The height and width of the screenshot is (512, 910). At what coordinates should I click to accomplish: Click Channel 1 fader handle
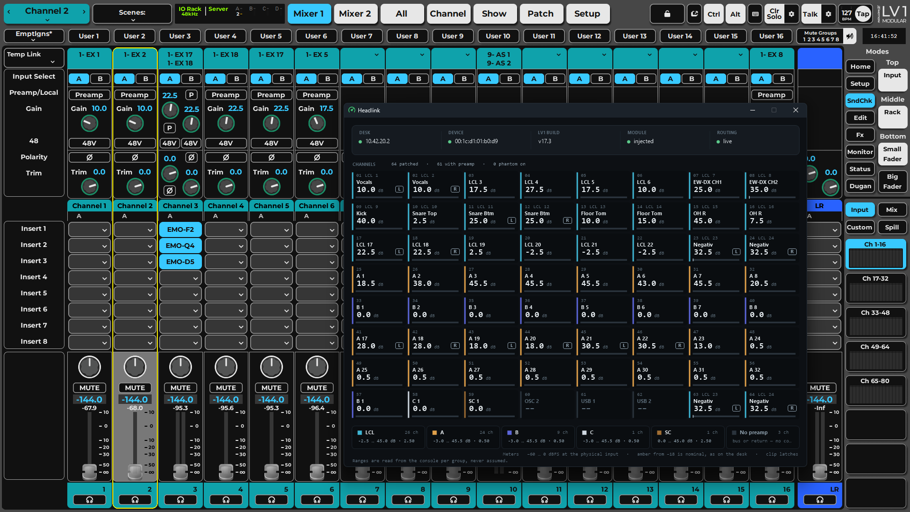[90, 471]
